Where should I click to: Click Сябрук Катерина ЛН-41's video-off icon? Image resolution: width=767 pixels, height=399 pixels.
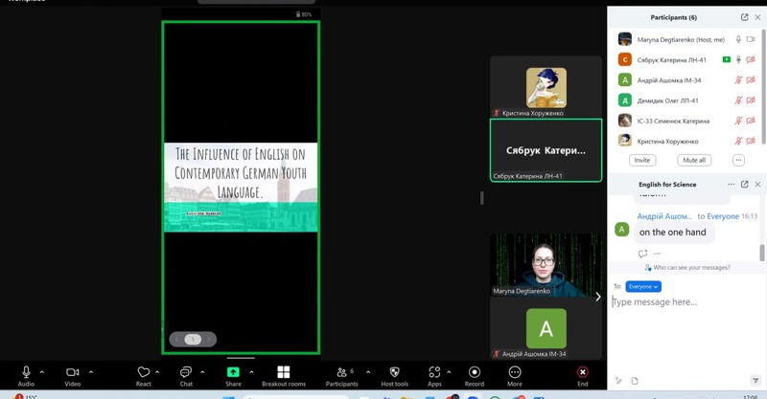751,59
